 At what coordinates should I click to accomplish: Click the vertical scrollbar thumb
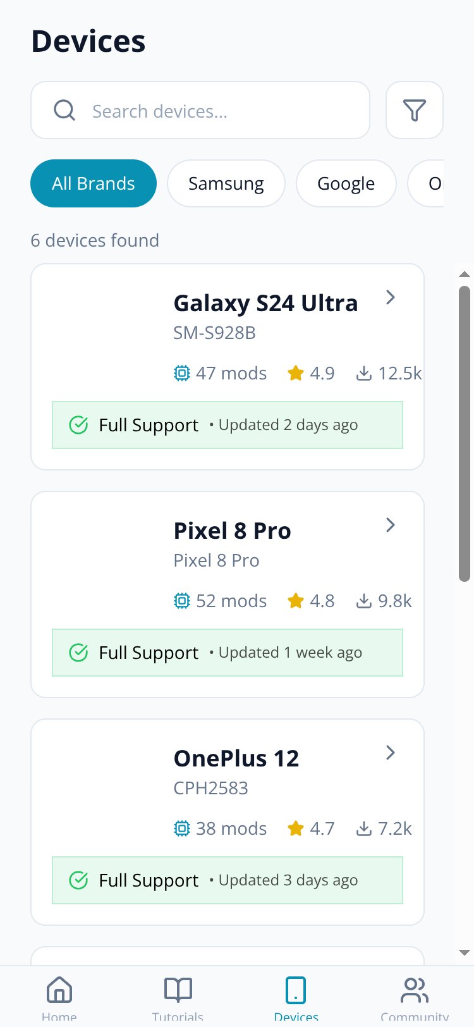click(465, 433)
